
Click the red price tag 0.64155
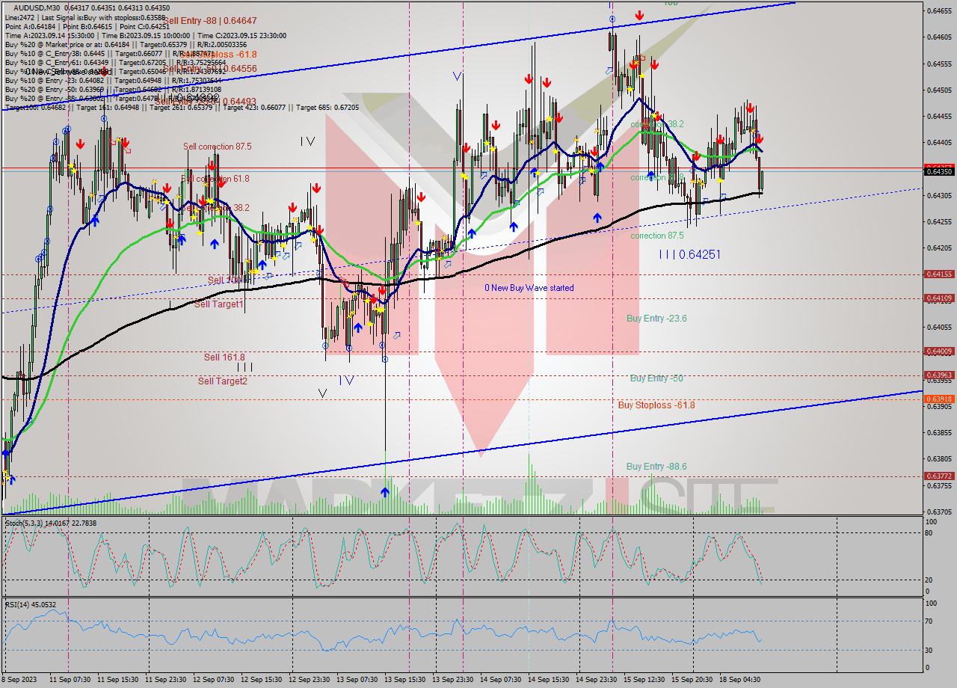[x=940, y=274]
